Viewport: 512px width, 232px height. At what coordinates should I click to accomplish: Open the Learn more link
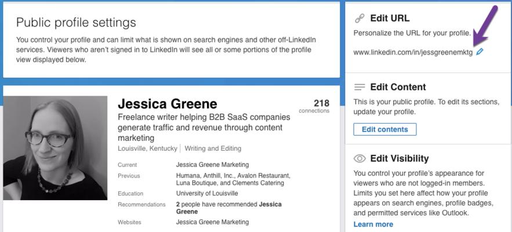point(373,224)
